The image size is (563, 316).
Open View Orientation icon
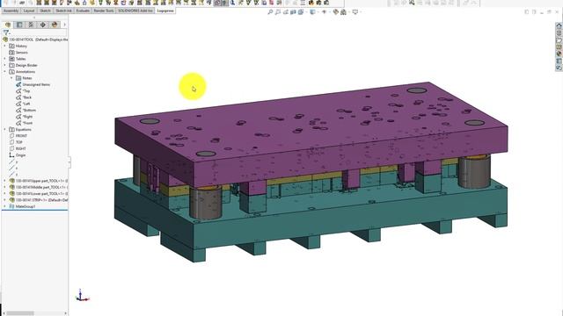pos(301,11)
